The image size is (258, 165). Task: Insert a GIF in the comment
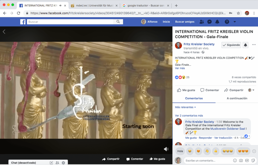[247, 160]
